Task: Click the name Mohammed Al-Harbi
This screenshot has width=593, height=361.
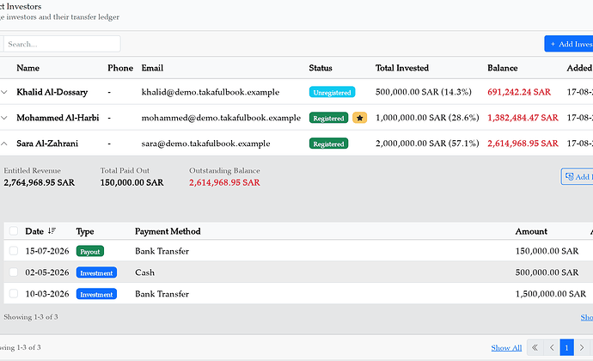Action: tap(58, 118)
